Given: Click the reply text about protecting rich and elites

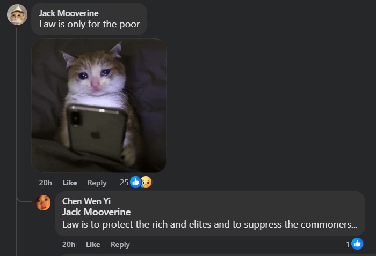Looking at the screenshot, I should [210, 224].
